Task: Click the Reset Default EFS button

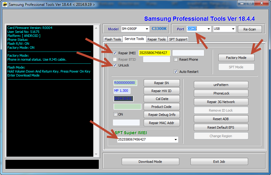Action: point(221,127)
